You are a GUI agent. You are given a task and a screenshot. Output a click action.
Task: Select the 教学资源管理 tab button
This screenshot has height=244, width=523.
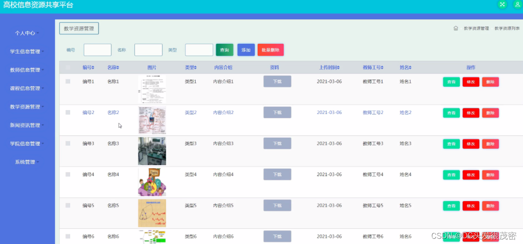79,28
